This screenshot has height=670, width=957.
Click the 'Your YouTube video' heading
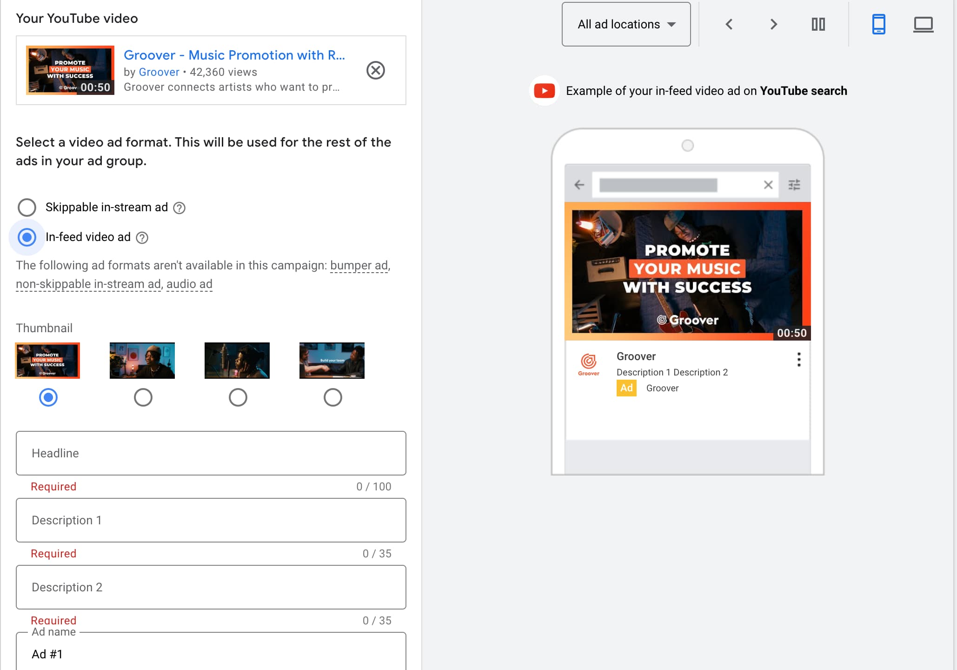[x=77, y=18]
